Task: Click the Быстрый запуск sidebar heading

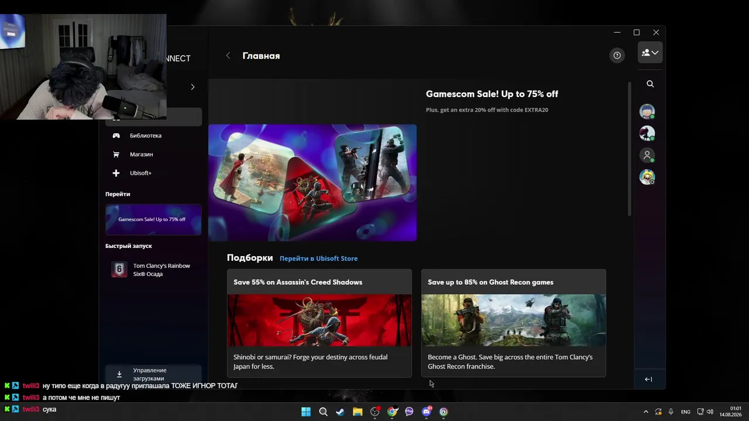Action: (x=129, y=246)
